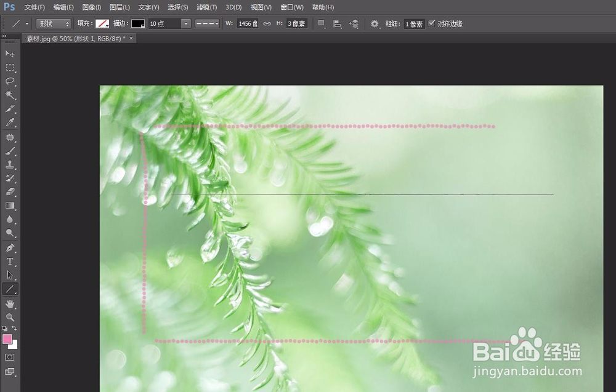Select the Crop tool

point(10,109)
